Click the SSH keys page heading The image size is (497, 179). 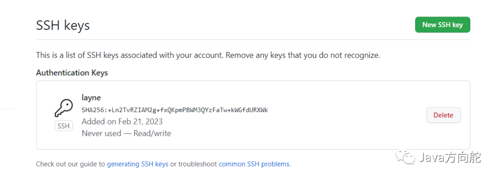point(63,25)
